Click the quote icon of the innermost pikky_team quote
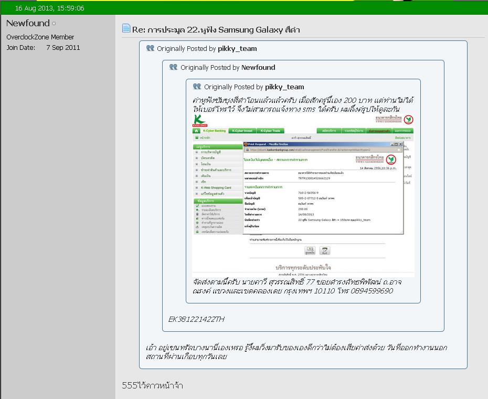Viewport: 488px width, 399px height. pos(197,86)
